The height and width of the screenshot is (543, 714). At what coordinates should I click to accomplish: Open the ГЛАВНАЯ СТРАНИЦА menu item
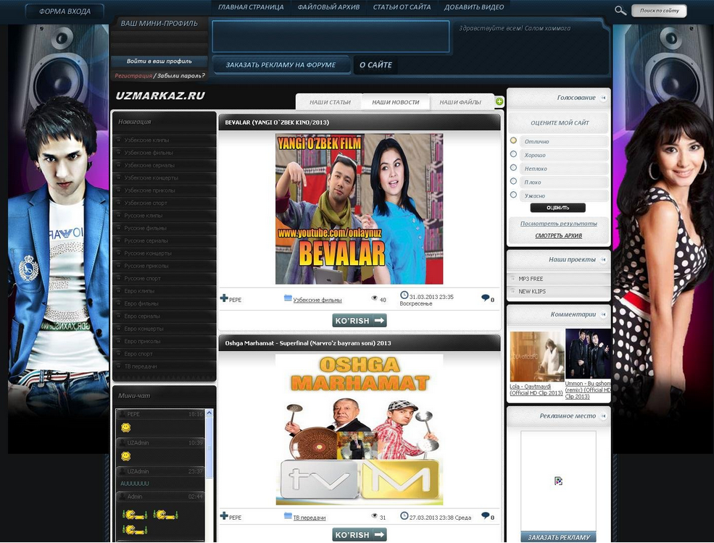coord(251,7)
